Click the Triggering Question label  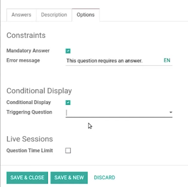point(29,112)
